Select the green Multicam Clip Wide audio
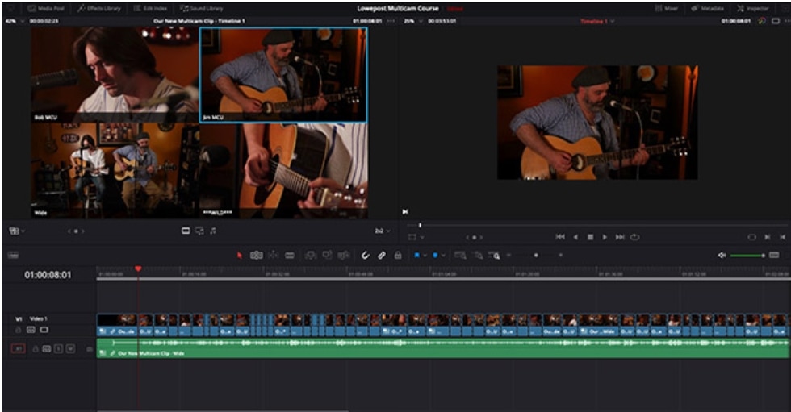Image resolution: width=791 pixels, height=412 pixels. click(442, 348)
